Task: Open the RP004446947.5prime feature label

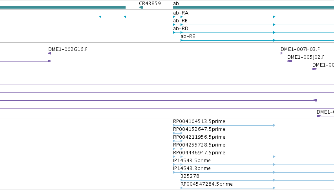Action: [x=199, y=153]
